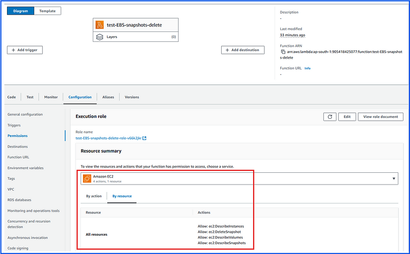Screen dimensions: 410x254
Task: Open RDS databases in side menu
Action: click(19, 200)
